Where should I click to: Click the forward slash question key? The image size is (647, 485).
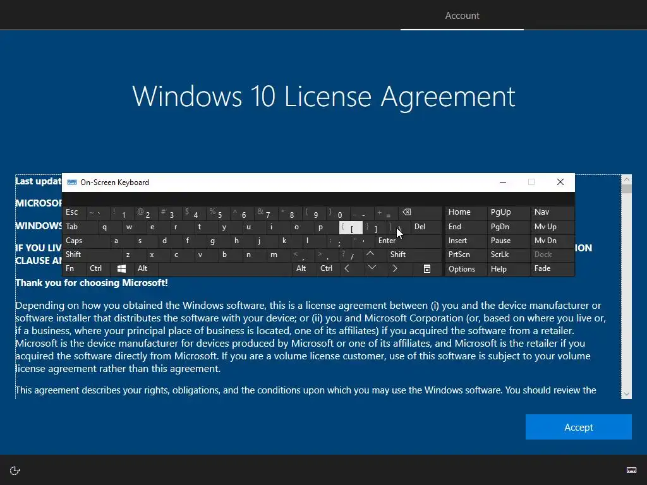point(351,254)
